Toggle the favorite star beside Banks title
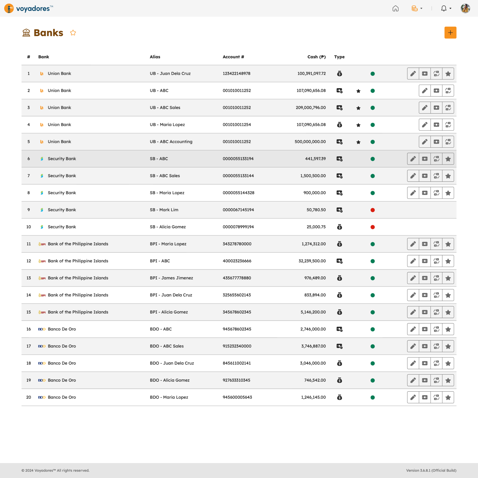This screenshot has width=478, height=478. click(73, 33)
